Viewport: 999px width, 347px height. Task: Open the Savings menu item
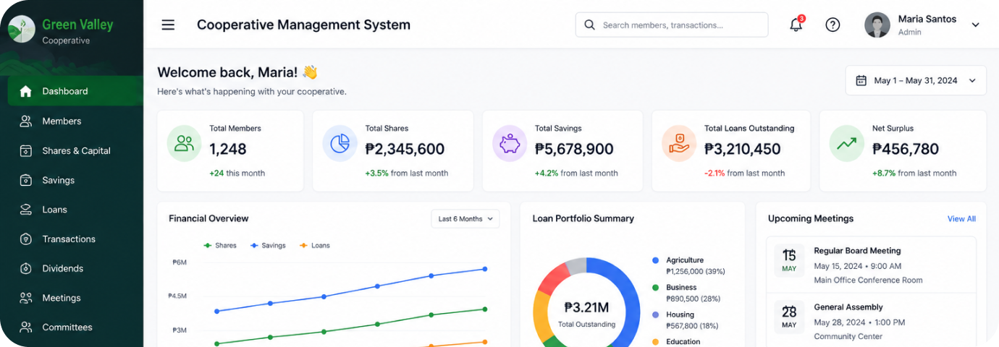coord(75,180)
